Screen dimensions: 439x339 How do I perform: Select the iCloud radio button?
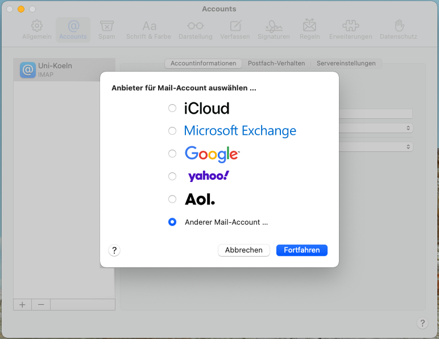(172, 108)
